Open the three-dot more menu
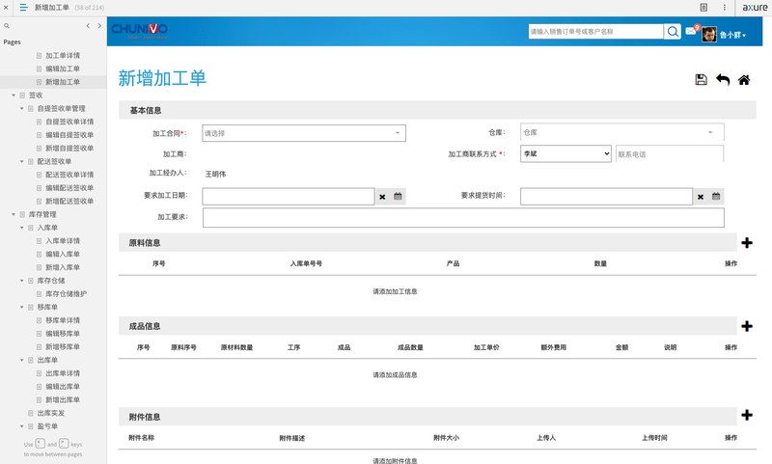772x464 pixels. point(725,8)
